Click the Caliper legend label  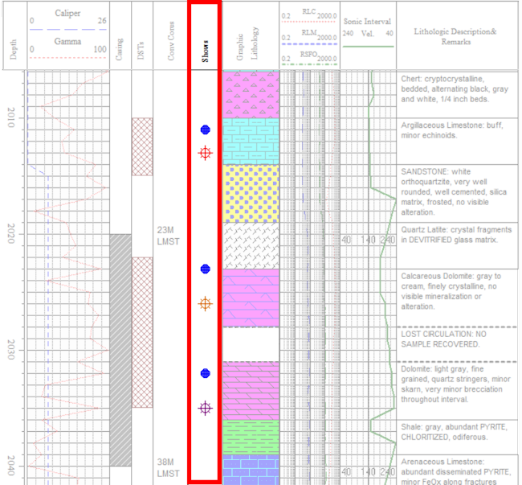[x=67, y=14]
